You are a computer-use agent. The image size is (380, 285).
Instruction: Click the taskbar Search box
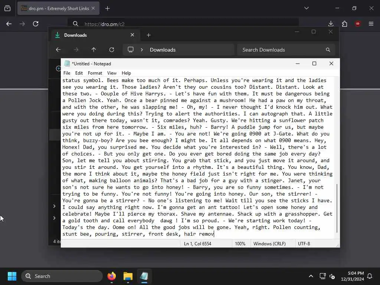[62, 276]
